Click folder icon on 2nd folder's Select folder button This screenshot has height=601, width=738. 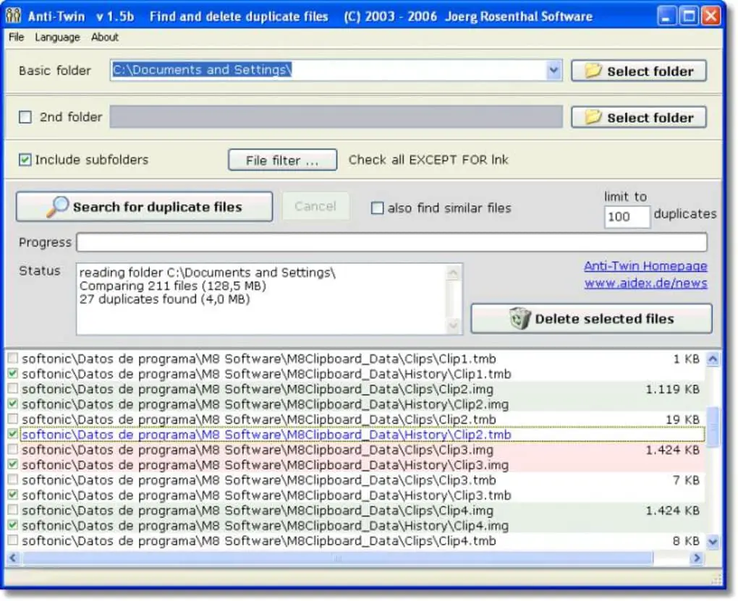pyautogui.click(x=593, y=116)
